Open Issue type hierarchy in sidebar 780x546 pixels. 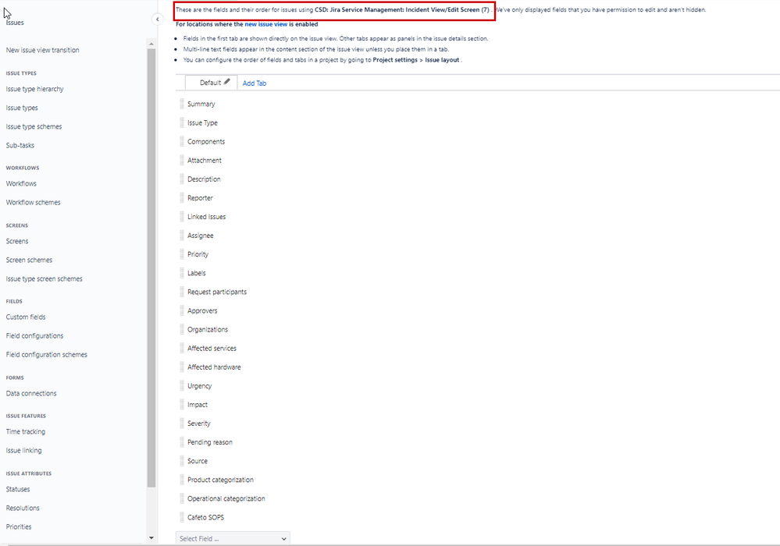[35, 89]
